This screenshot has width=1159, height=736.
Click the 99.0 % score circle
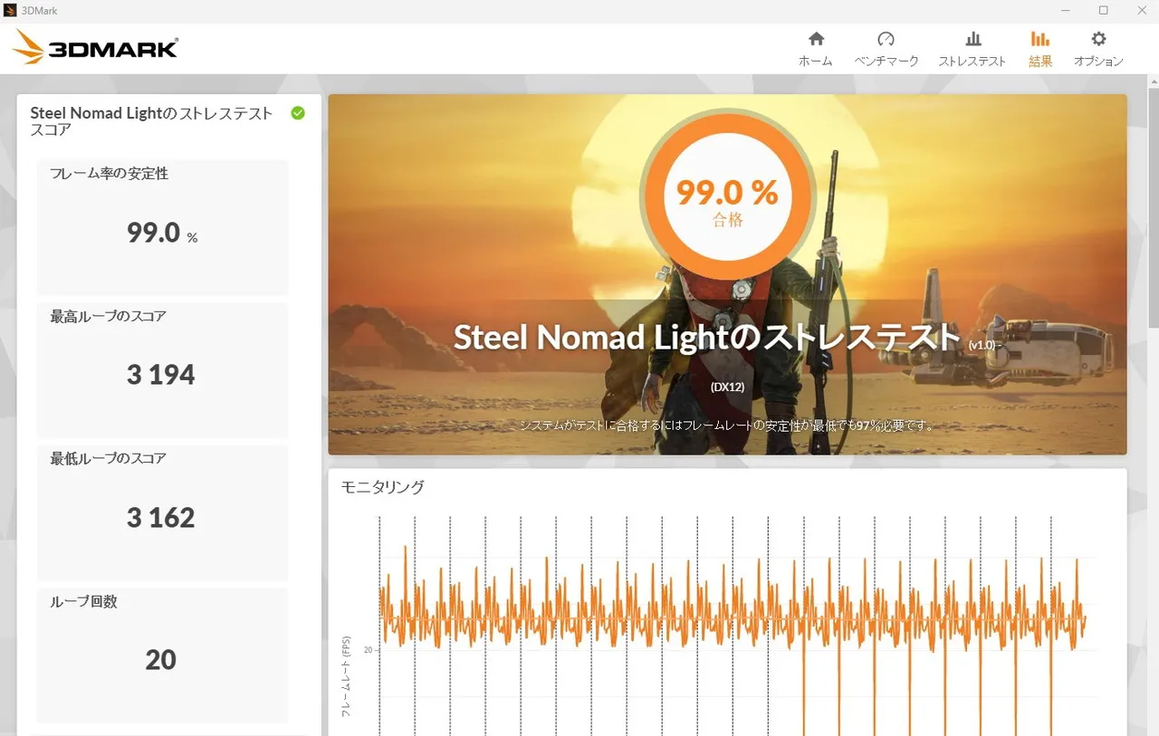pyautogui.click(x=727, y=196)
